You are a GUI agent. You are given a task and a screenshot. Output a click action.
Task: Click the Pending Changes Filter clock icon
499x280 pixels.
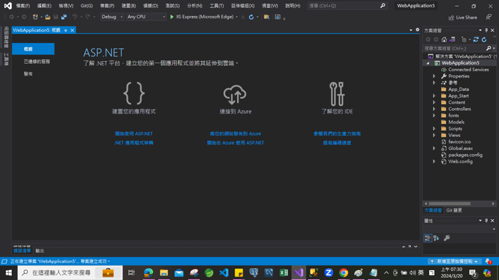click(x=464, y=39)
